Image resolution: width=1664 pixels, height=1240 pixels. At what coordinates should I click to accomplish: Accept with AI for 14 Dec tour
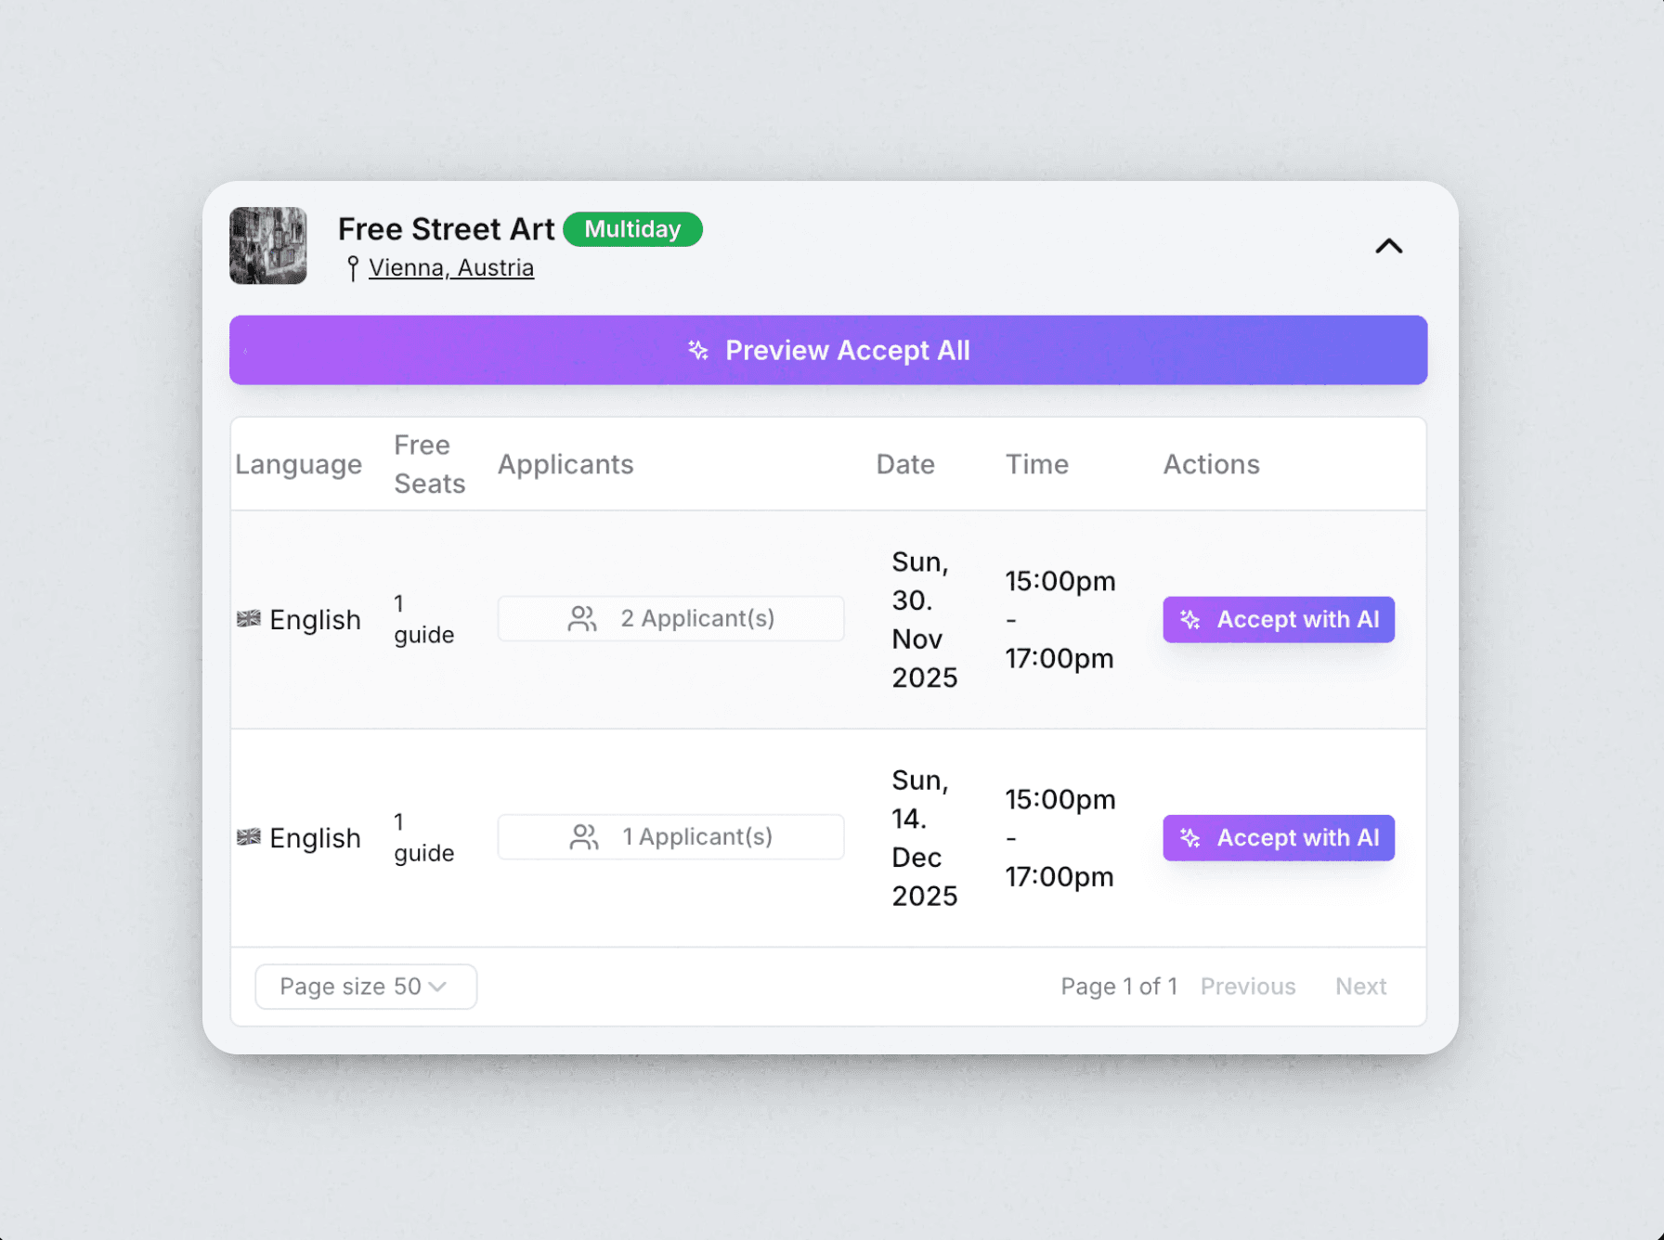coord(1279,838)
